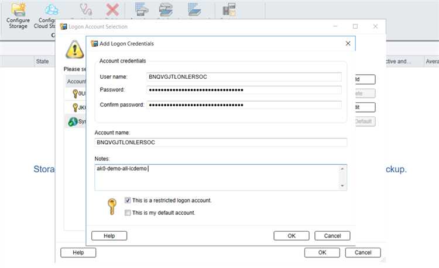Click the User name field
Viewport: 439px width, 268px height.
click(x=244, y=76)
